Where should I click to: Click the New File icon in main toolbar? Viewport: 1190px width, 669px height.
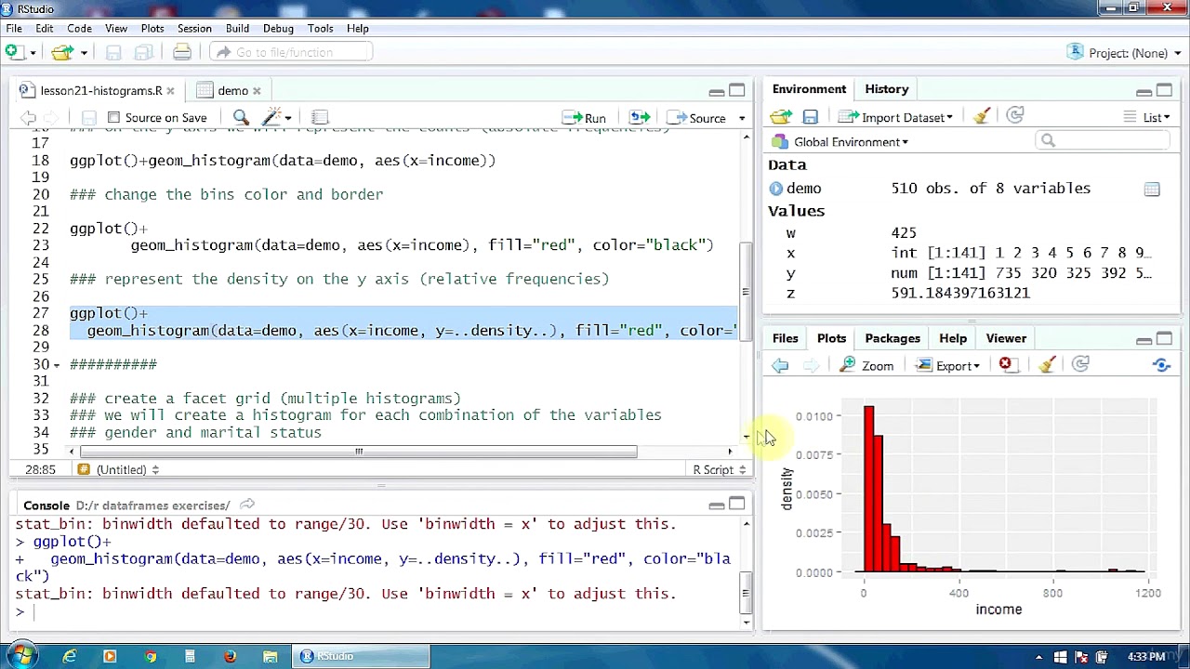[13, 52]
